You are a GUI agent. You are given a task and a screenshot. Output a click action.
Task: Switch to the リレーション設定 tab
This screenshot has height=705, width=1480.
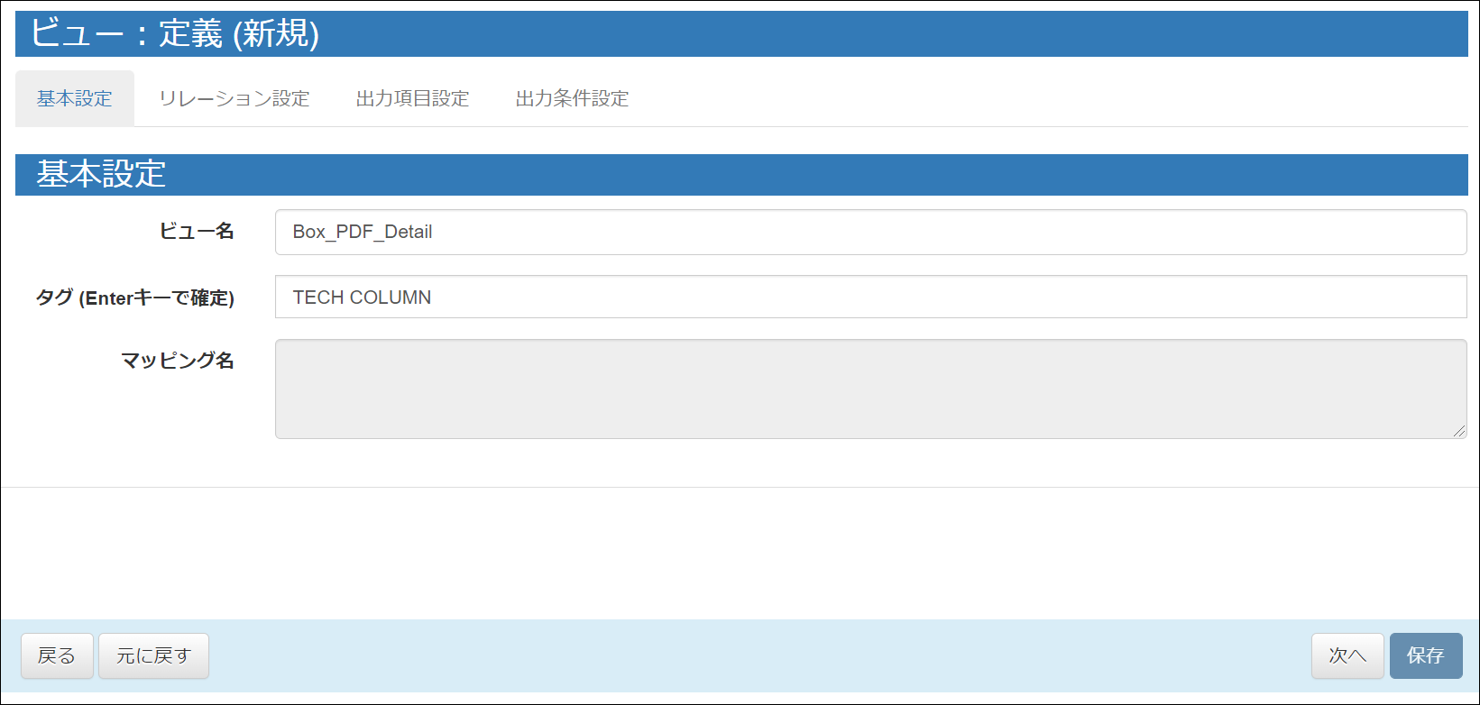click(x=234, y=98)
